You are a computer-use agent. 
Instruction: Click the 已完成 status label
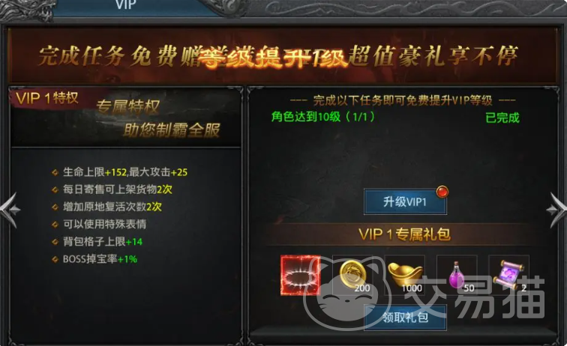(502, 118)
